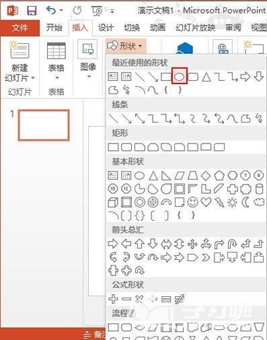
Task: Select the minus sign equation shape
Action: coord(126,299)
